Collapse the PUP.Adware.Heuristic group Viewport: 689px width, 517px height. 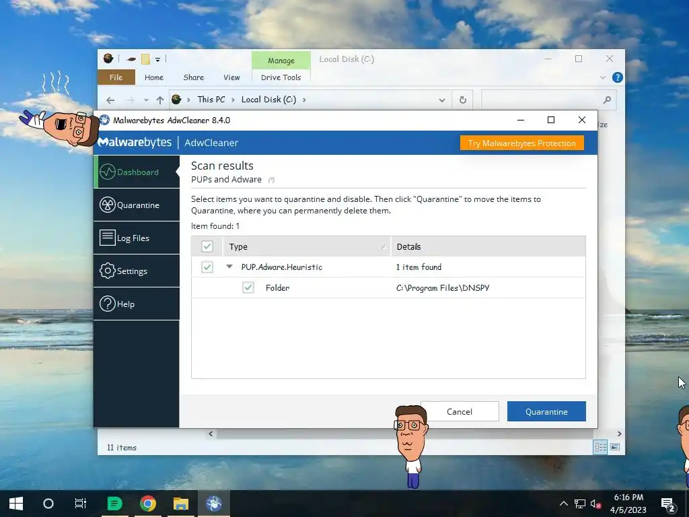229,267
